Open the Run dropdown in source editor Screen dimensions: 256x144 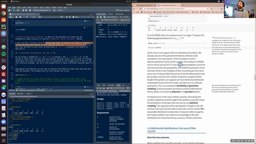pyautogui.click(x=77, y=17)
